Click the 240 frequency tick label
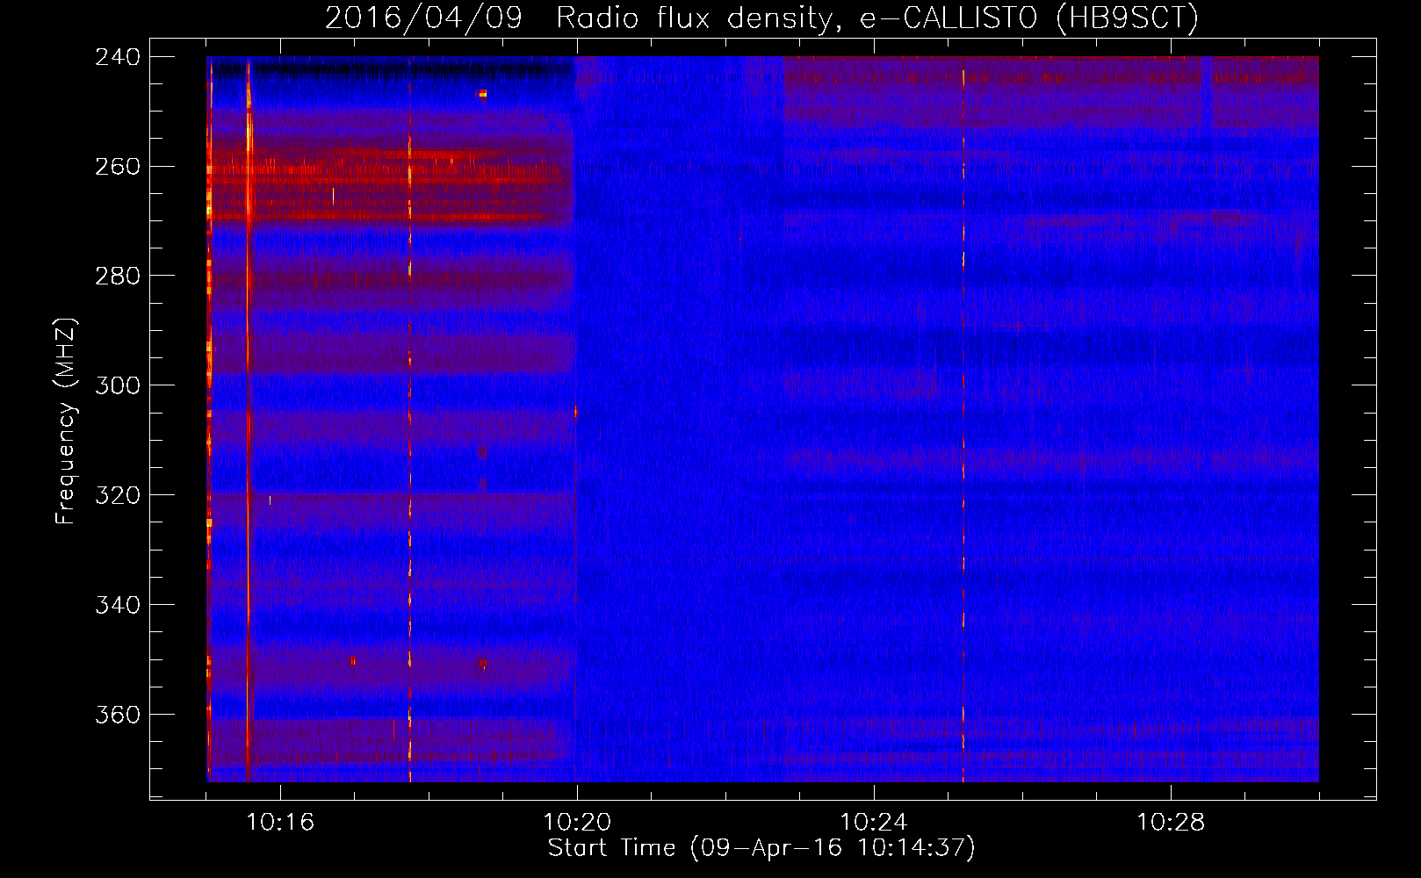This screenshot has height=878, width=1421. pos(118,57)
